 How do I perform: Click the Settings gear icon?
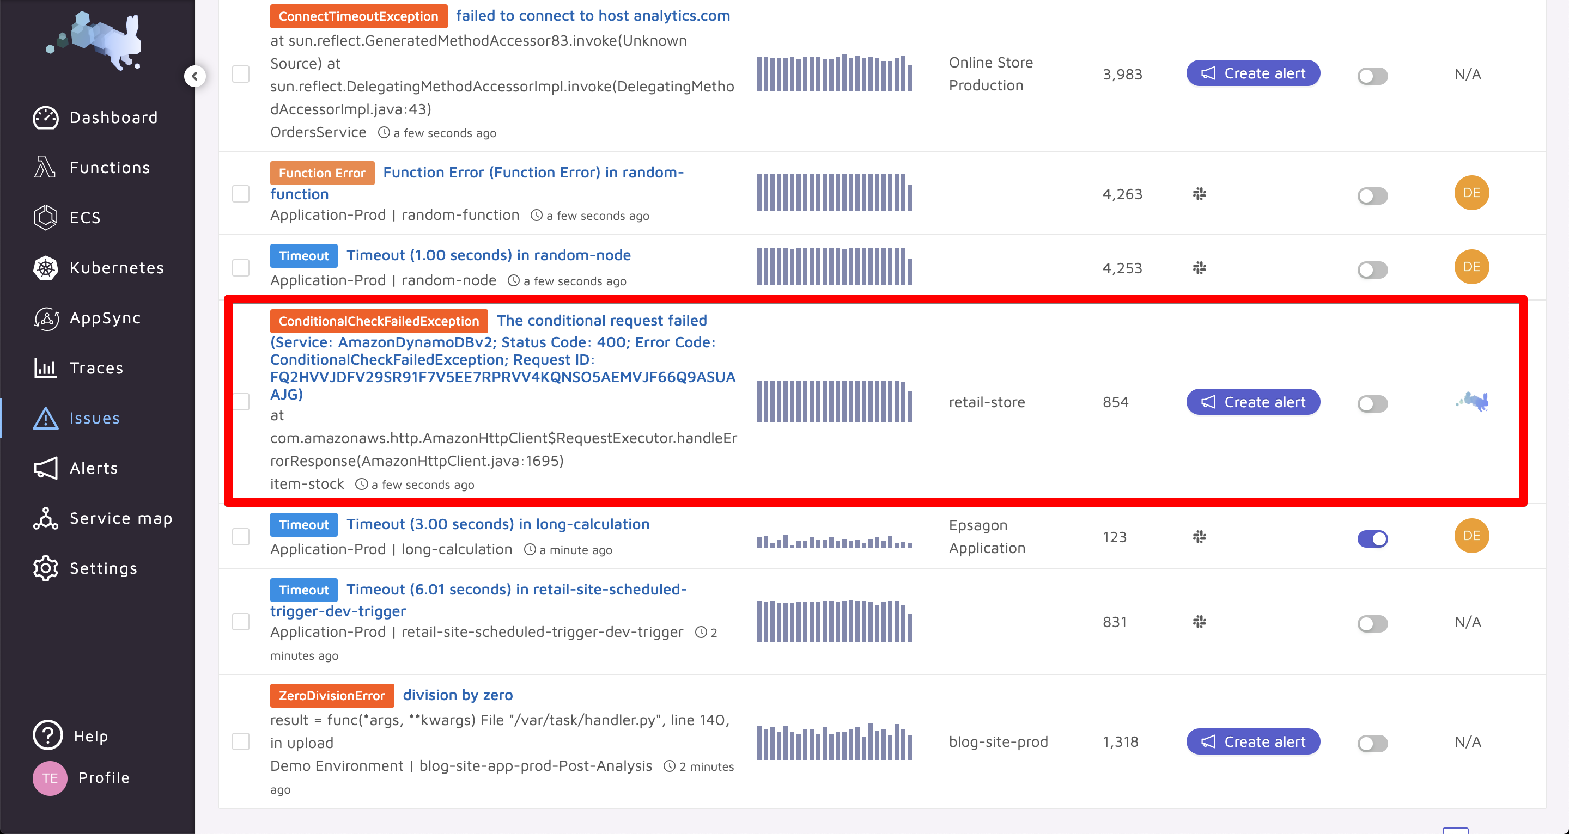coord(46,568)
